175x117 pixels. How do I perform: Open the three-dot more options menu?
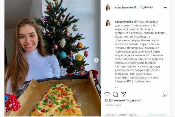pos(165,7)
